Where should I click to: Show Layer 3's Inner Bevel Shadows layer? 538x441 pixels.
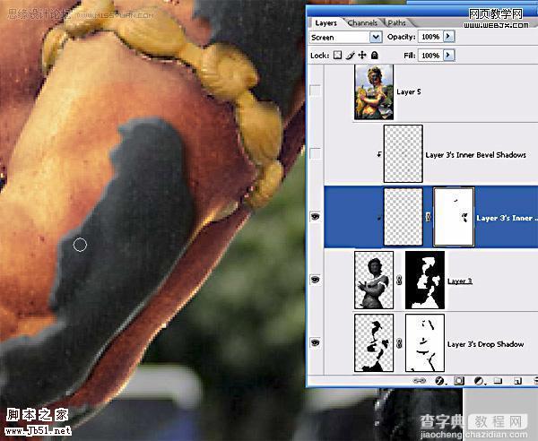(315, 153)
